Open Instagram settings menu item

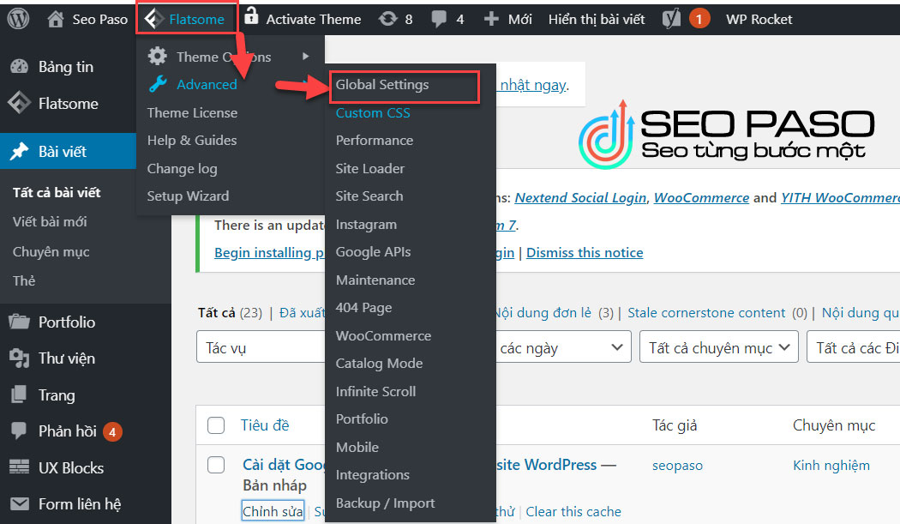[366, 225]
